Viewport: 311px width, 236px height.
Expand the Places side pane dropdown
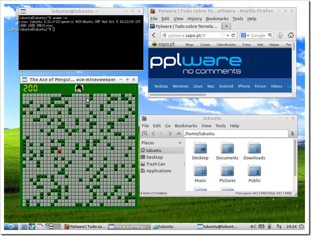coord(180,143)
